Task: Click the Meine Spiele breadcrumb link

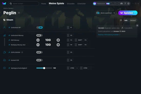Action: [x=8, y=8]
